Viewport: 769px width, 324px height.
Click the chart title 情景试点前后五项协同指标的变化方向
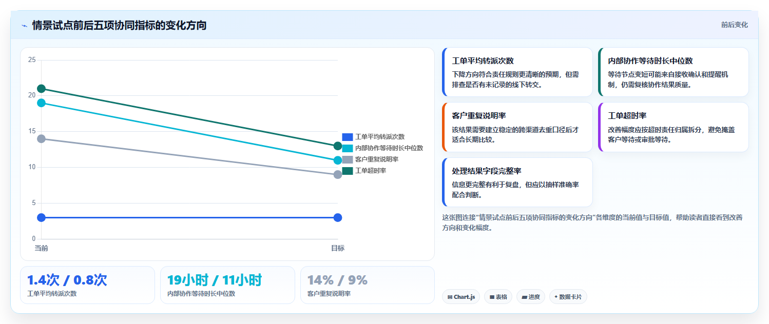click(x=119, y=25)
